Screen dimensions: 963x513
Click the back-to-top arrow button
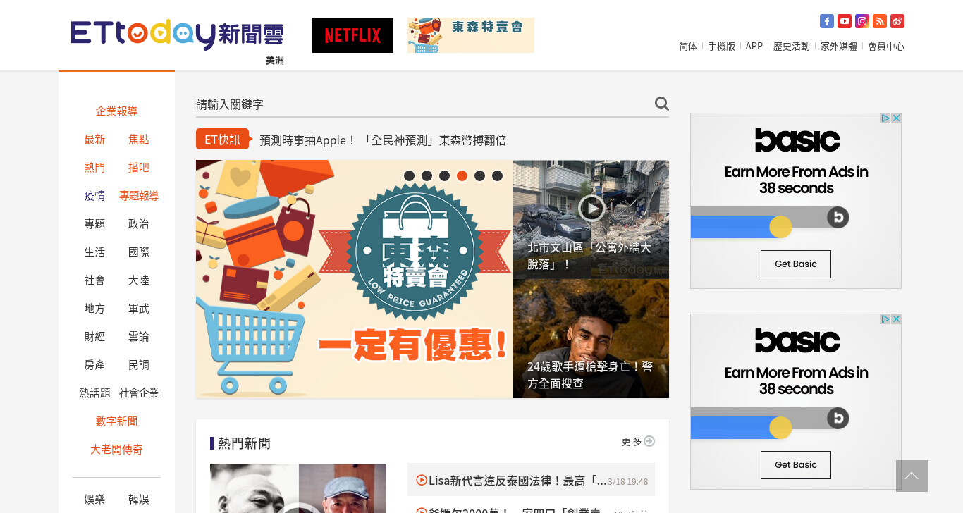tap(912, 476)
